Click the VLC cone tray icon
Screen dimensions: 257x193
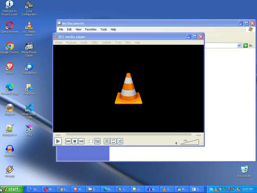216,189
